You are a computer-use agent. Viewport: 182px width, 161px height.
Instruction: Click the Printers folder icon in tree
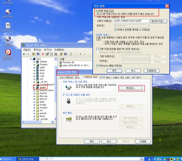coord(38,65)
